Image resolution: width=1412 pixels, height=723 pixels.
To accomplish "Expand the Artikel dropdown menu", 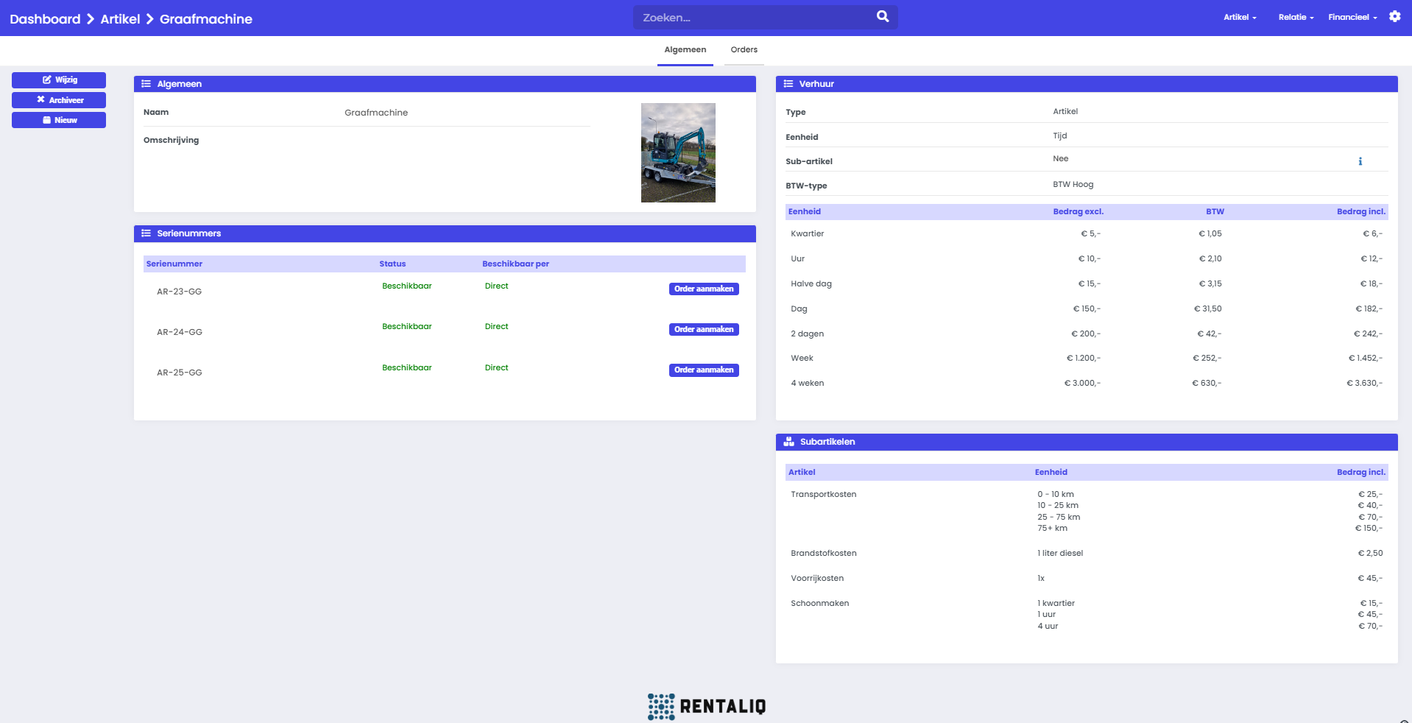I will (x=1240, y=17).
